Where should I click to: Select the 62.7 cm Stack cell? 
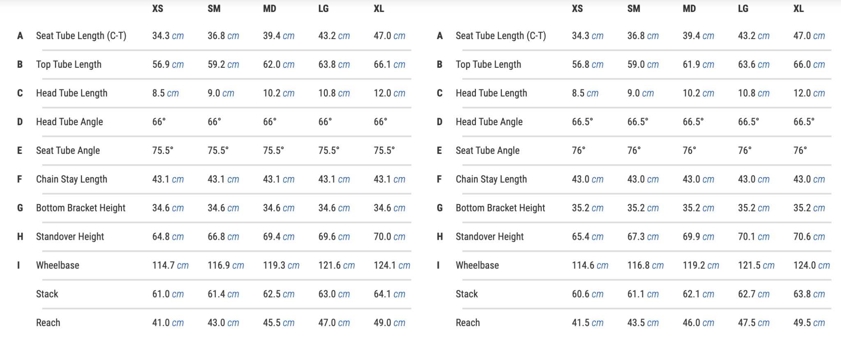[x=753, y=294]
